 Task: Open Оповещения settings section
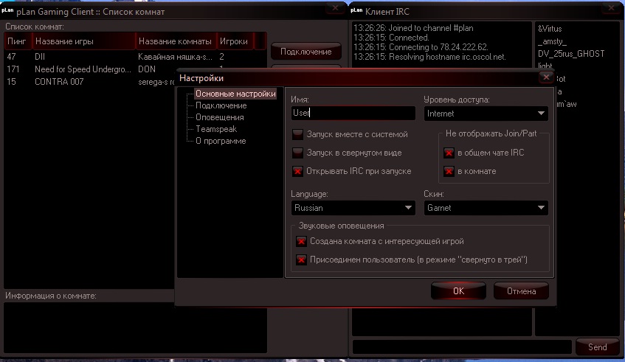pos(219,117)
